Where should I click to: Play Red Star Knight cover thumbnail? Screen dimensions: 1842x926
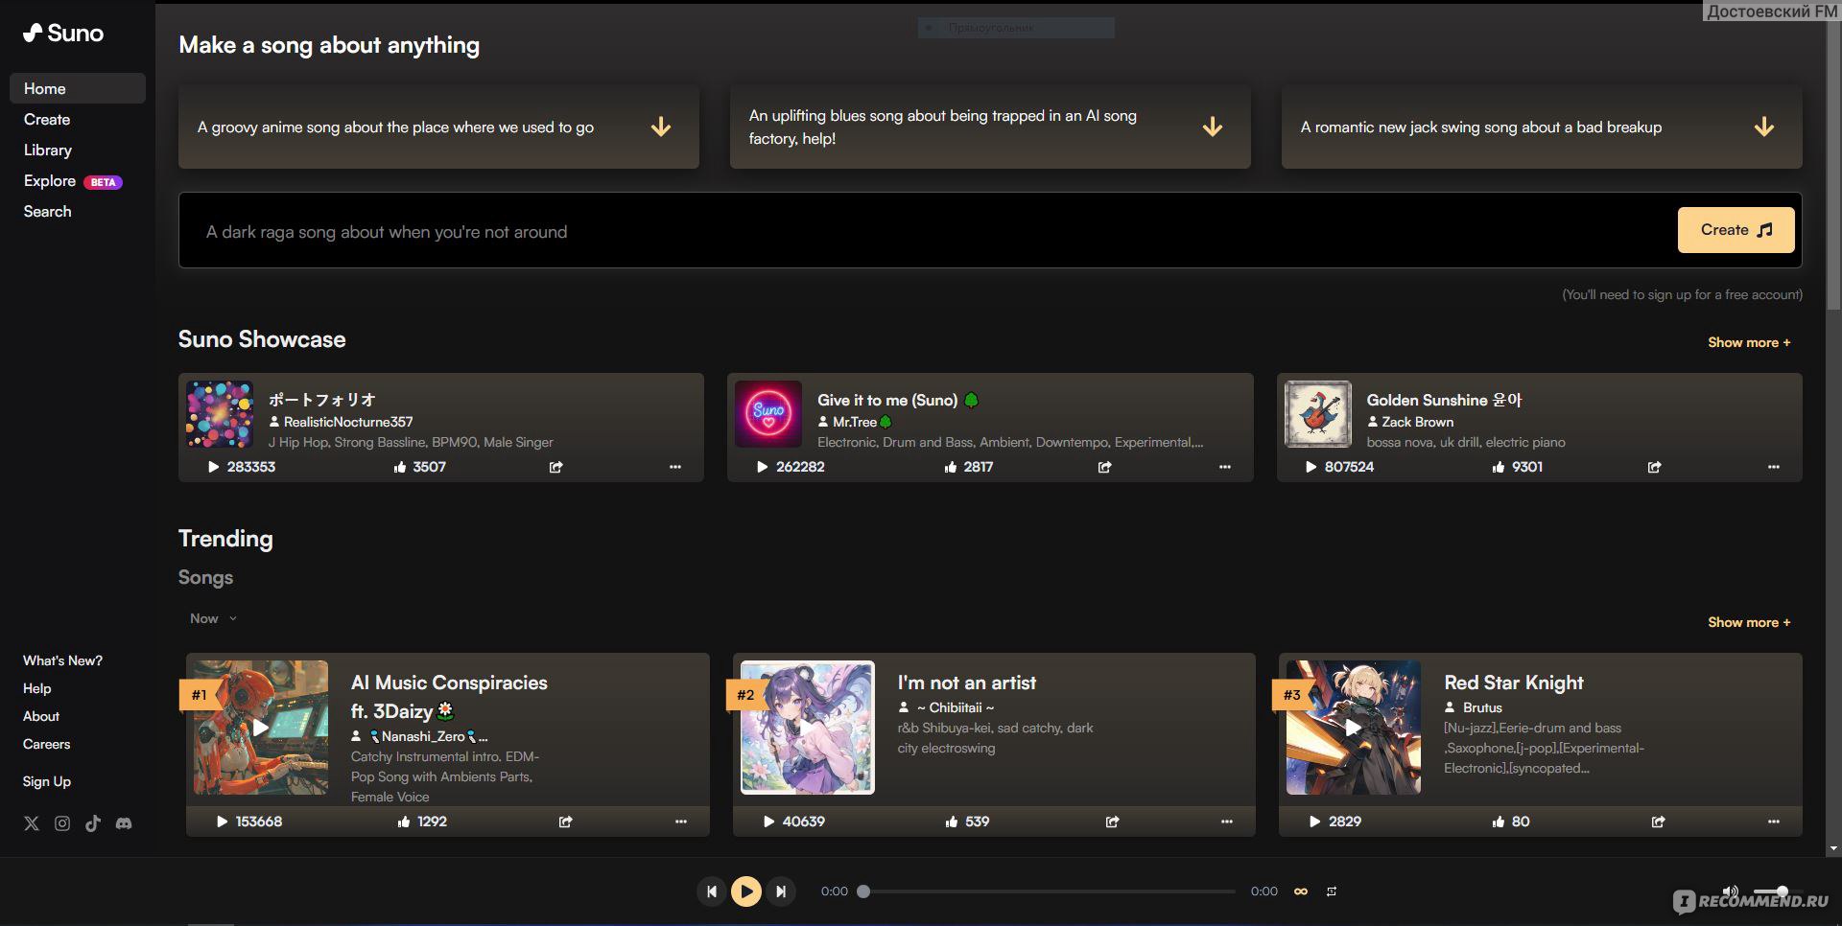click(x=1354, y=728)
